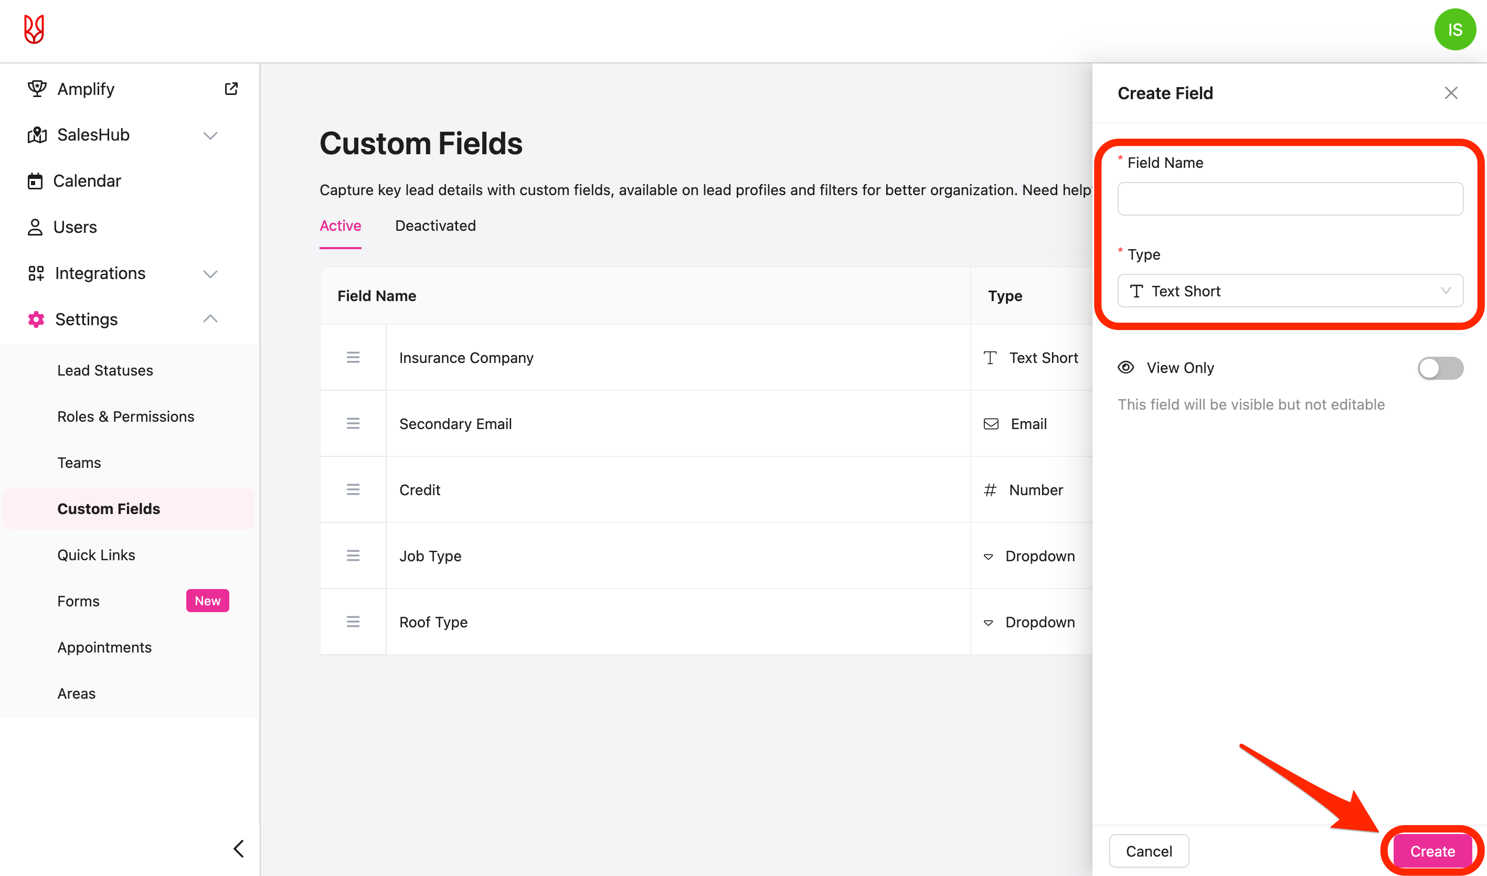Collapse sidebar with the left arrow icon
The height and width of the screenshot is (876, 1487).
239,848
